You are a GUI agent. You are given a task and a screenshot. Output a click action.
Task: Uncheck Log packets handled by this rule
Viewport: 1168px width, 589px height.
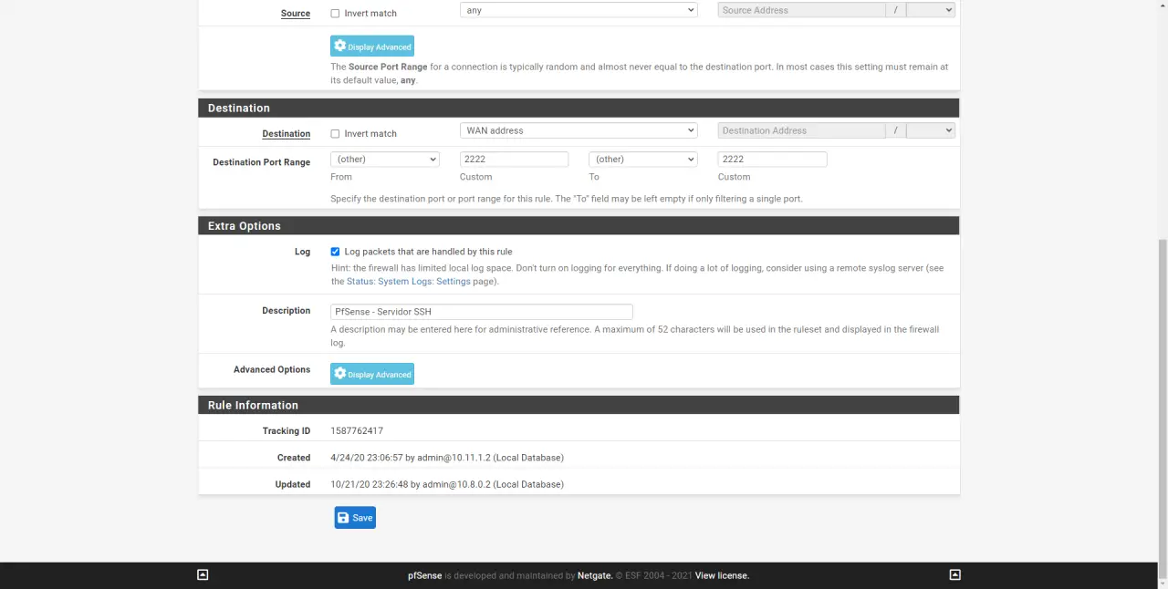335,252
